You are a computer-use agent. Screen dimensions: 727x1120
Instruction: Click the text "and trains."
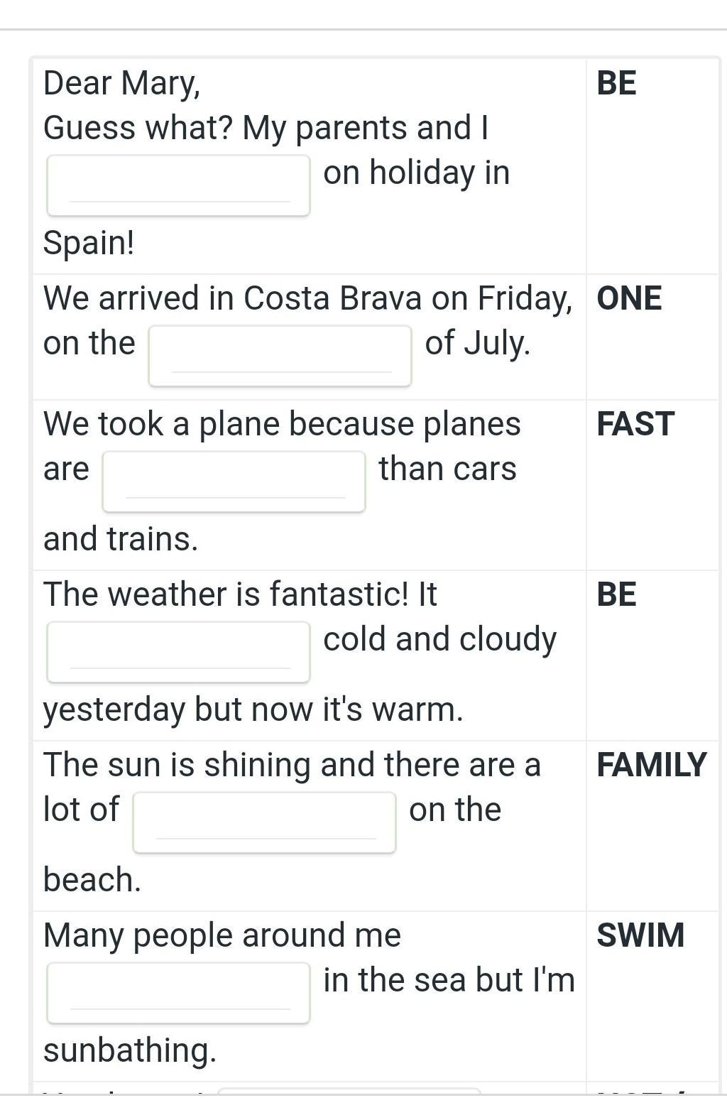121,539
